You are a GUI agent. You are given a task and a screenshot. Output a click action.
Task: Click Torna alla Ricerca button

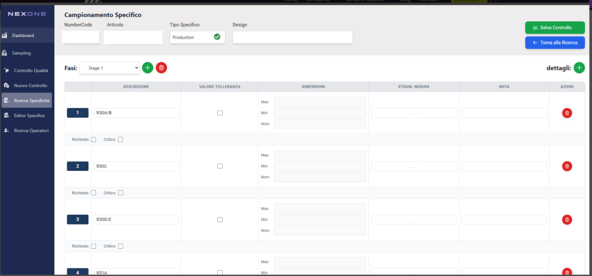554,43
